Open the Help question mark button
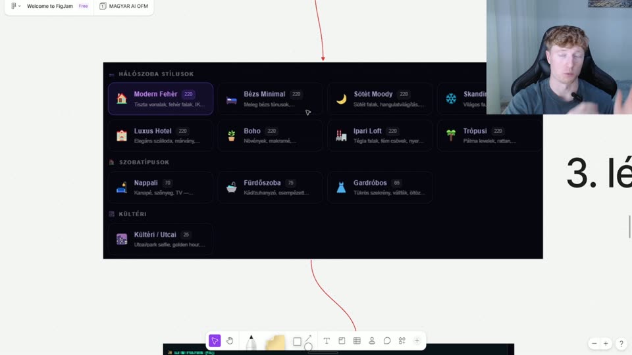The width and height of the screenshot is (632, 355). point(621,343)
